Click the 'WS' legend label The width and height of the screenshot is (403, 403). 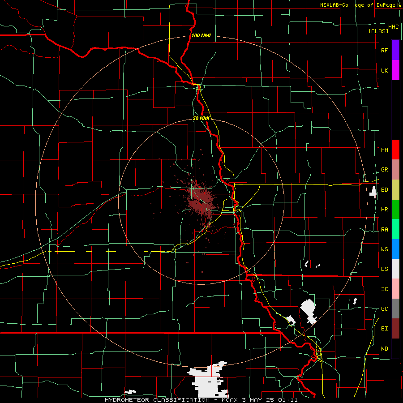[x=384, y=249]
